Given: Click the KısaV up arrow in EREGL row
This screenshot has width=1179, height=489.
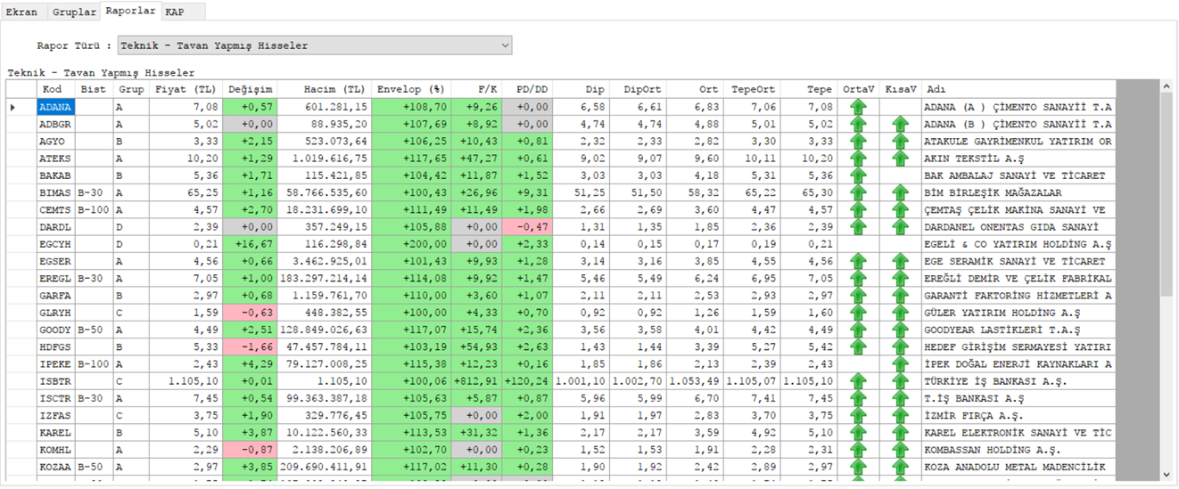Looking at the screenshot, I should pos(900,279).
